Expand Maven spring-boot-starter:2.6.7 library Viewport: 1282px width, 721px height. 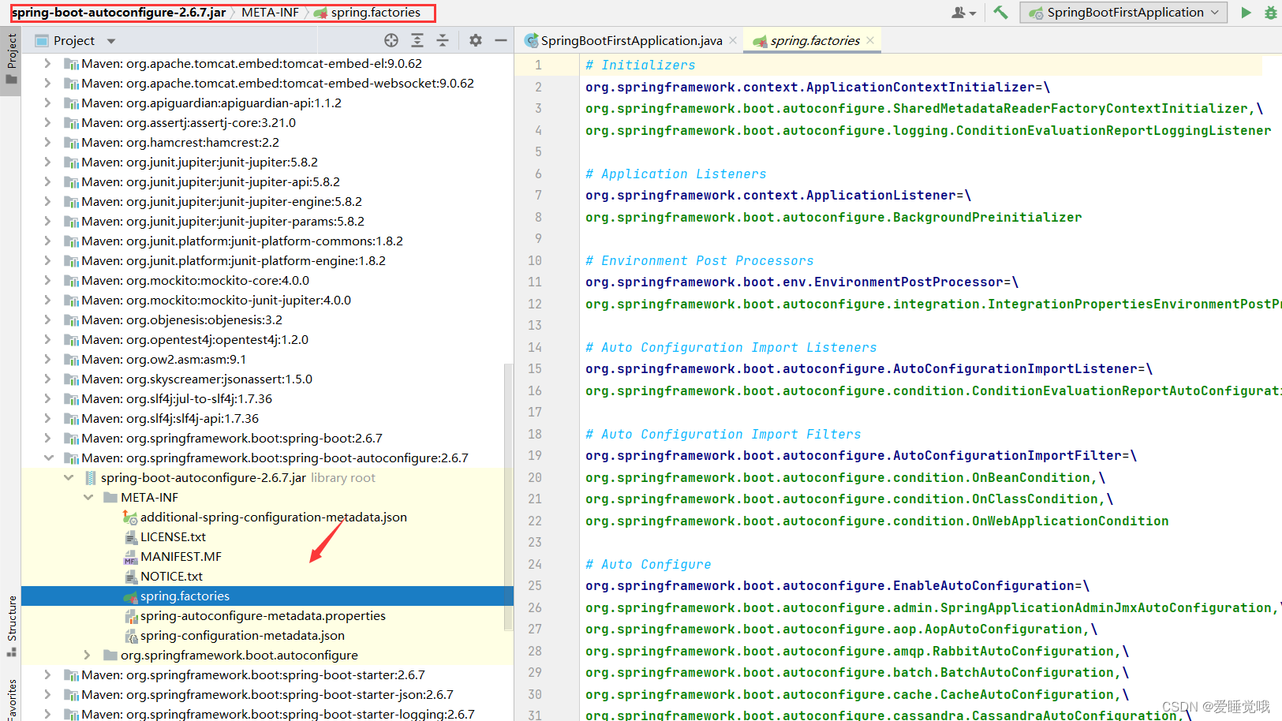[x=48, y=674]
